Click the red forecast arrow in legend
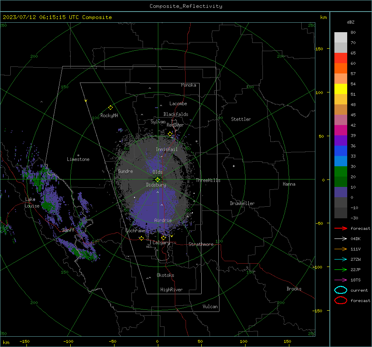This screenshot has height=347, width=372. 341,228
